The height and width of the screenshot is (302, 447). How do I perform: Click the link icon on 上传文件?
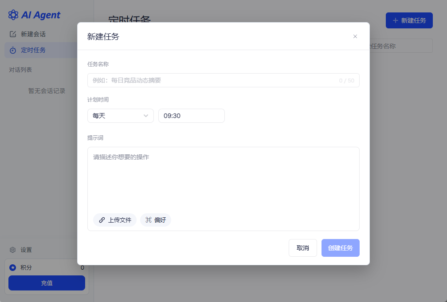point(102,220)
